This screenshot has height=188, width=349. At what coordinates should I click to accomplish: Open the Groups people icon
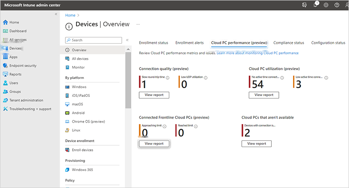5,92
